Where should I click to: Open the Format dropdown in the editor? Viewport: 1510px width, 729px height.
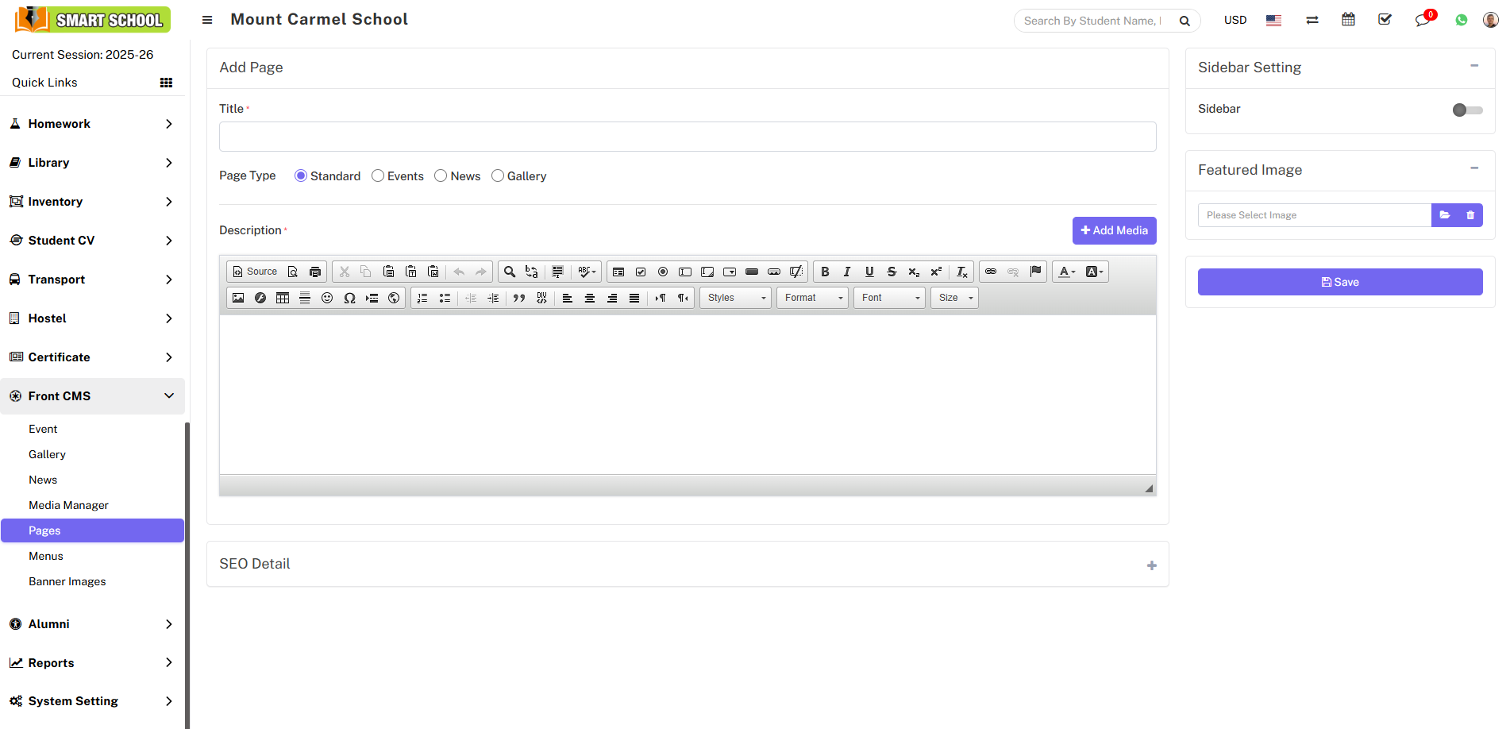point(811,297)
